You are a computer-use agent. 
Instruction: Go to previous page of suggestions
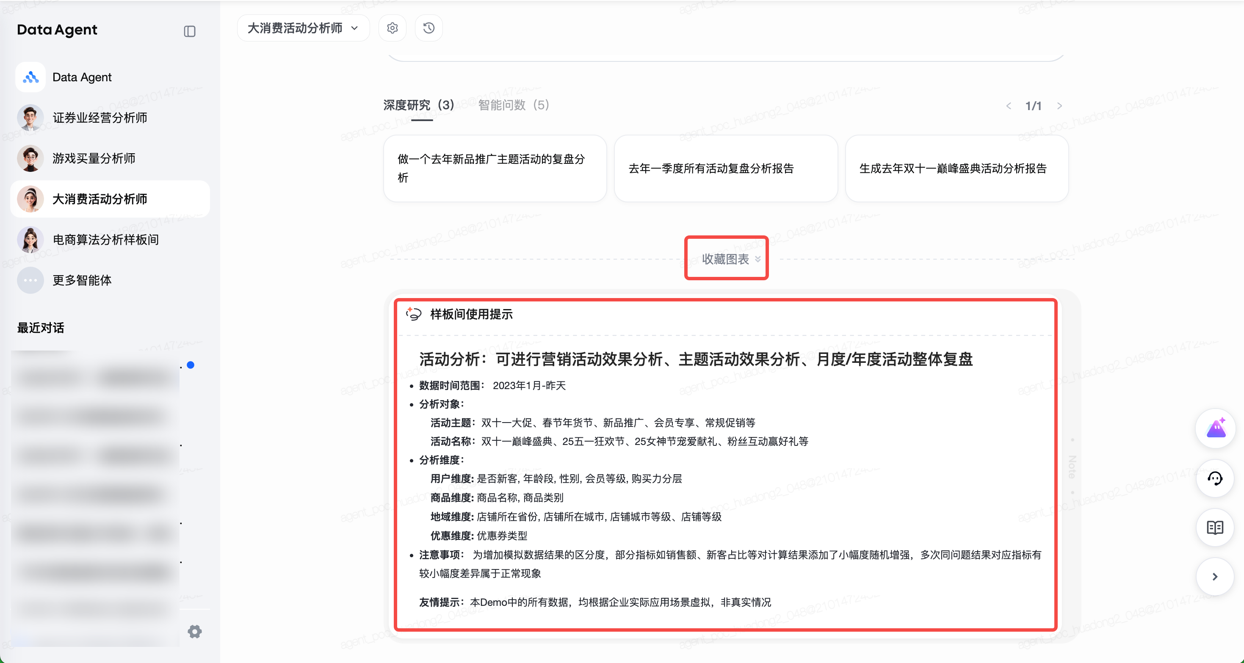click(x=1008, y=106)
